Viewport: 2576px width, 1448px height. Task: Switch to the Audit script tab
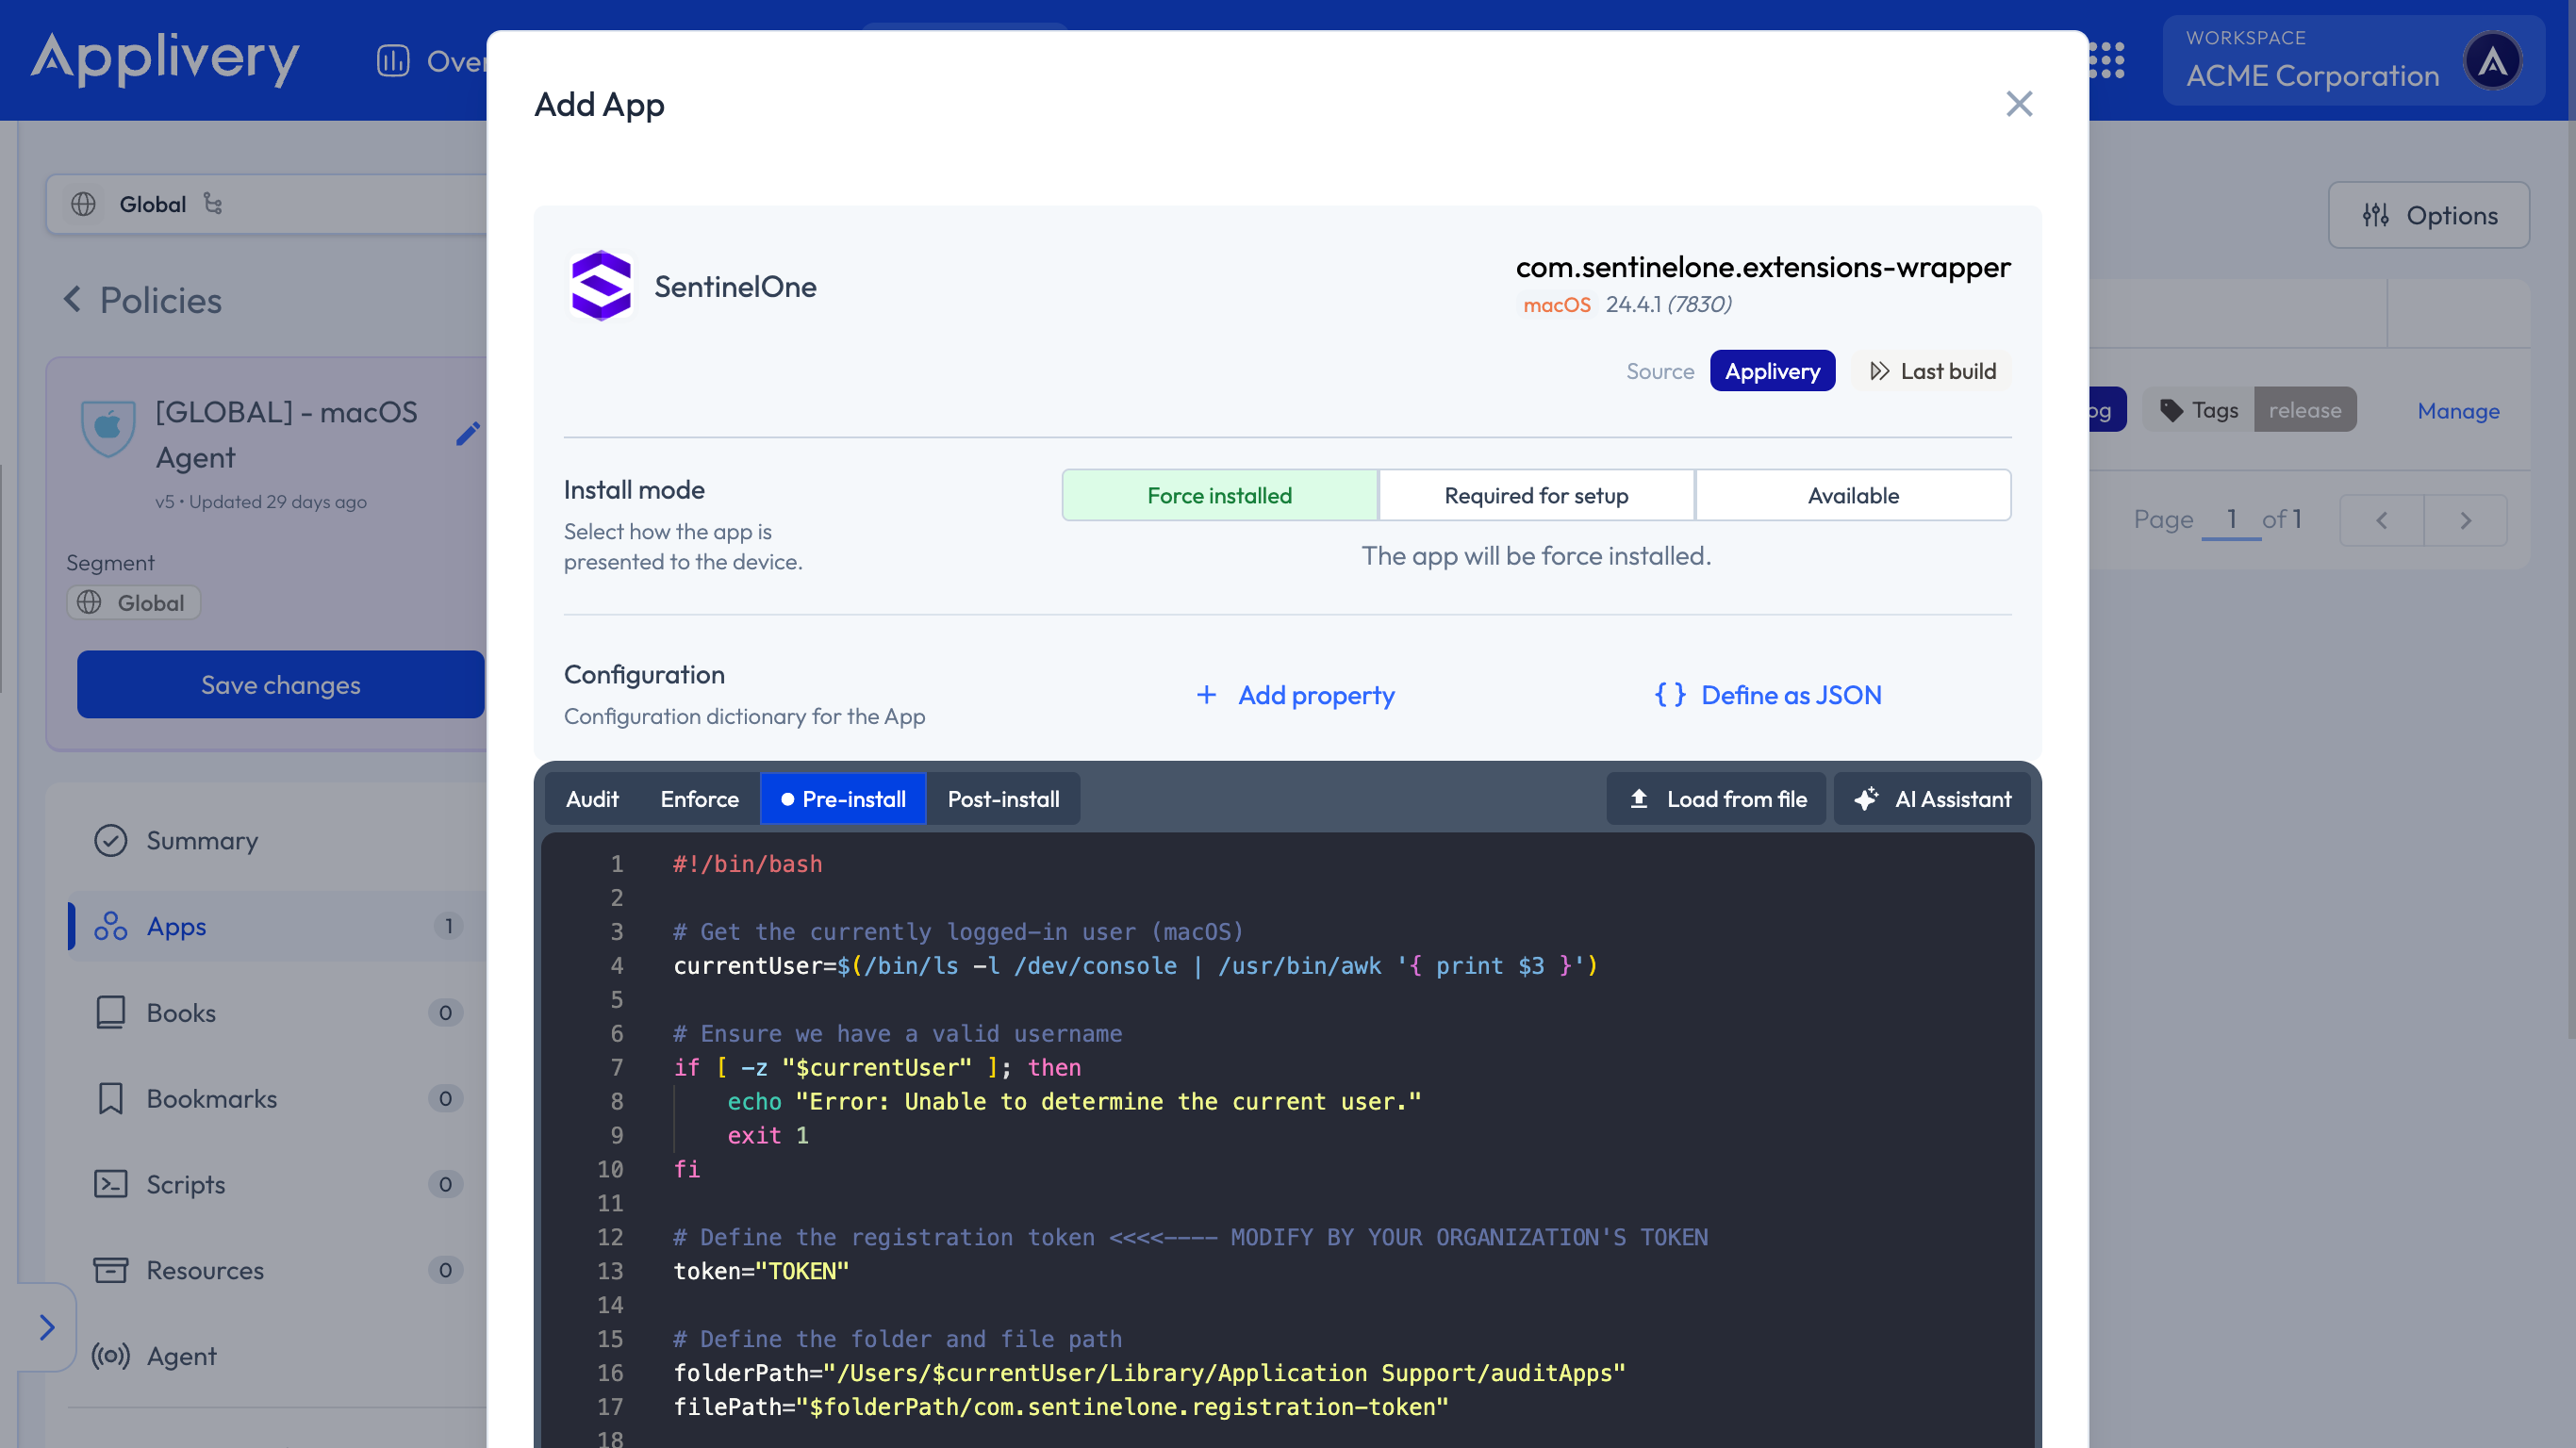(x=592, y=799)
